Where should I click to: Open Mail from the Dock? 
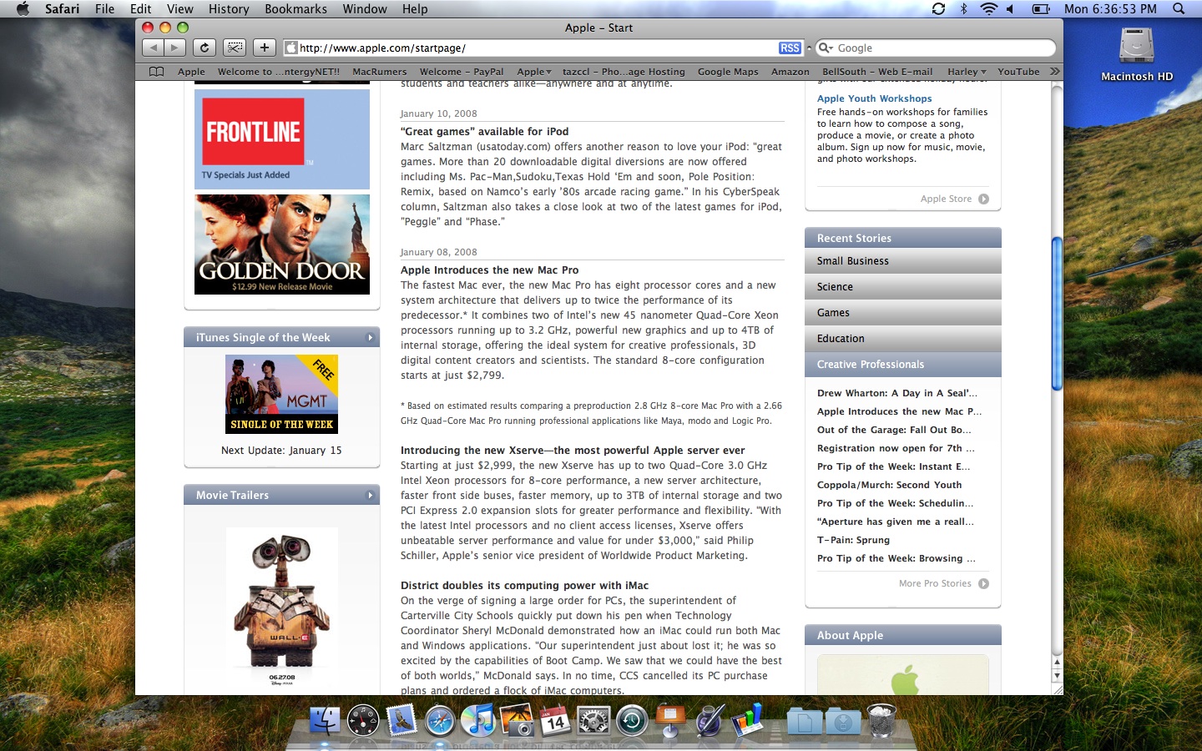click(x=402, y=719)
